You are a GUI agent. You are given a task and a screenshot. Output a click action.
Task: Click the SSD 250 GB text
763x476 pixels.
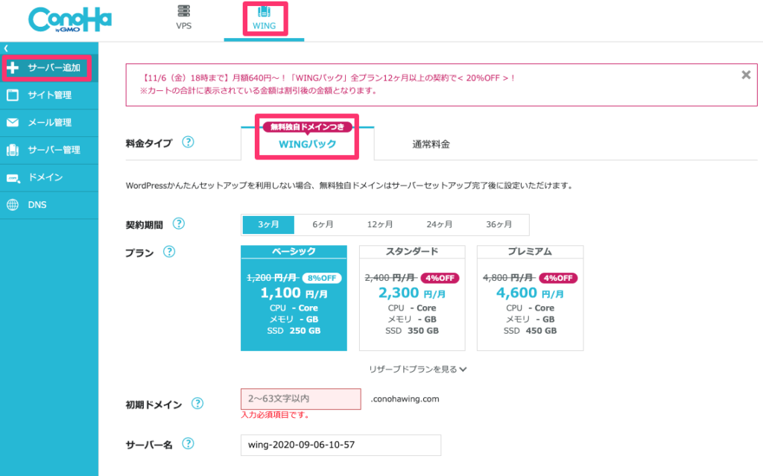click(294, 331)
